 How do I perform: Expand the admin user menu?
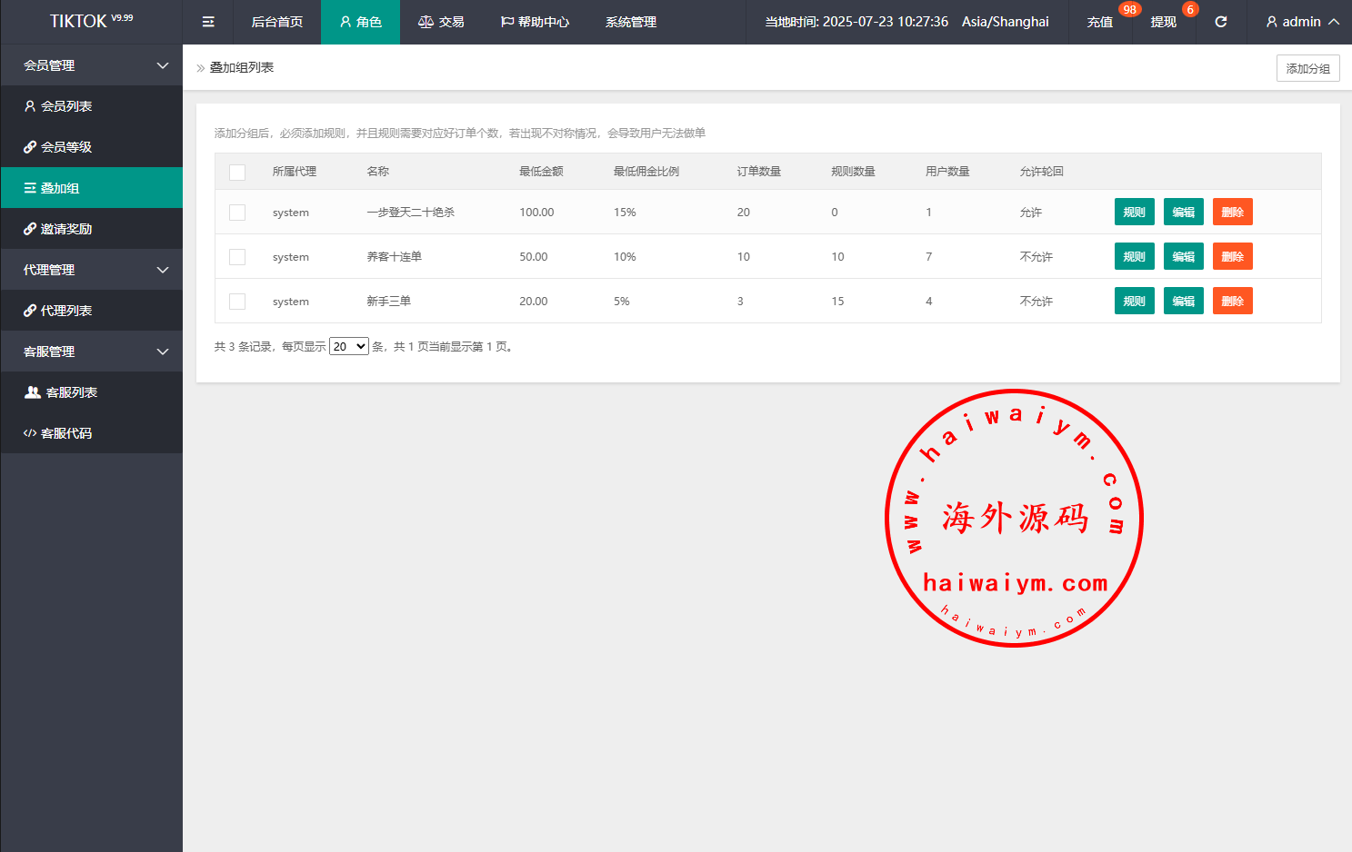tap(1302, 22)
